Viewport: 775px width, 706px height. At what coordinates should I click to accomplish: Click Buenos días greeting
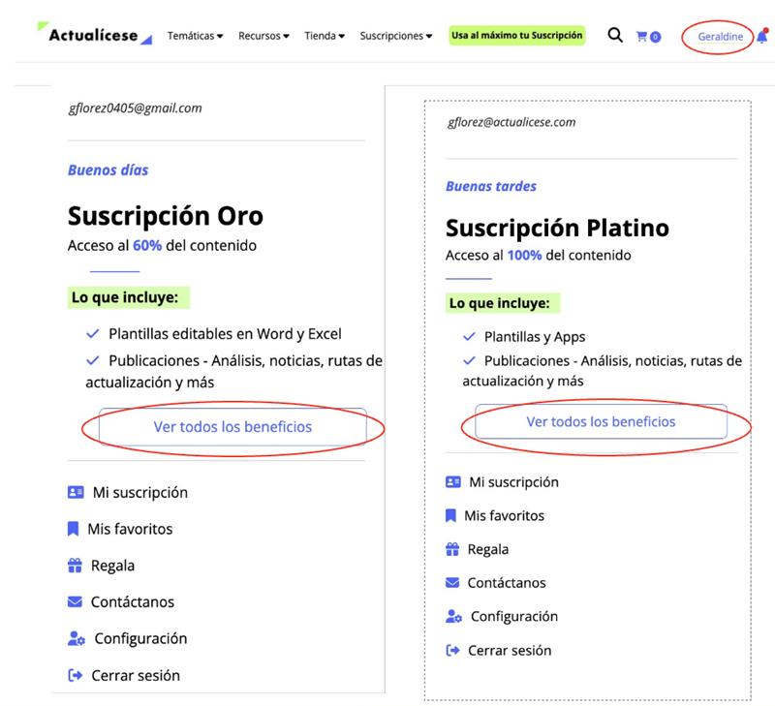pos(108,169)
